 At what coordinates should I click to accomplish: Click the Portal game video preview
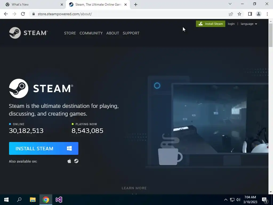[221, 119]
